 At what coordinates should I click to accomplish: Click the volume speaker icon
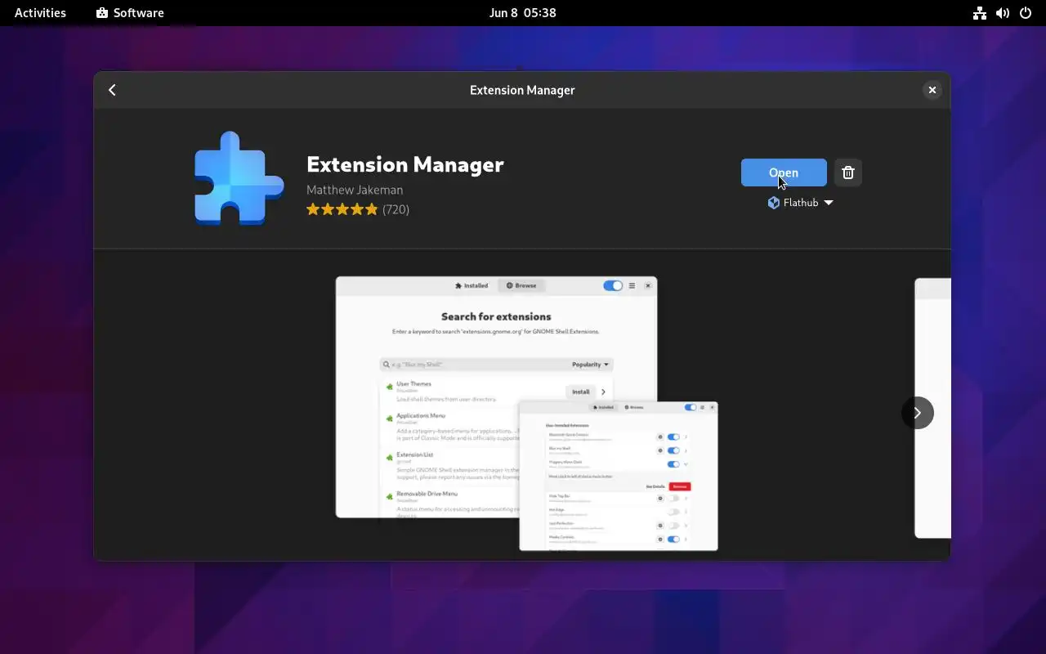coord(1003,12)
